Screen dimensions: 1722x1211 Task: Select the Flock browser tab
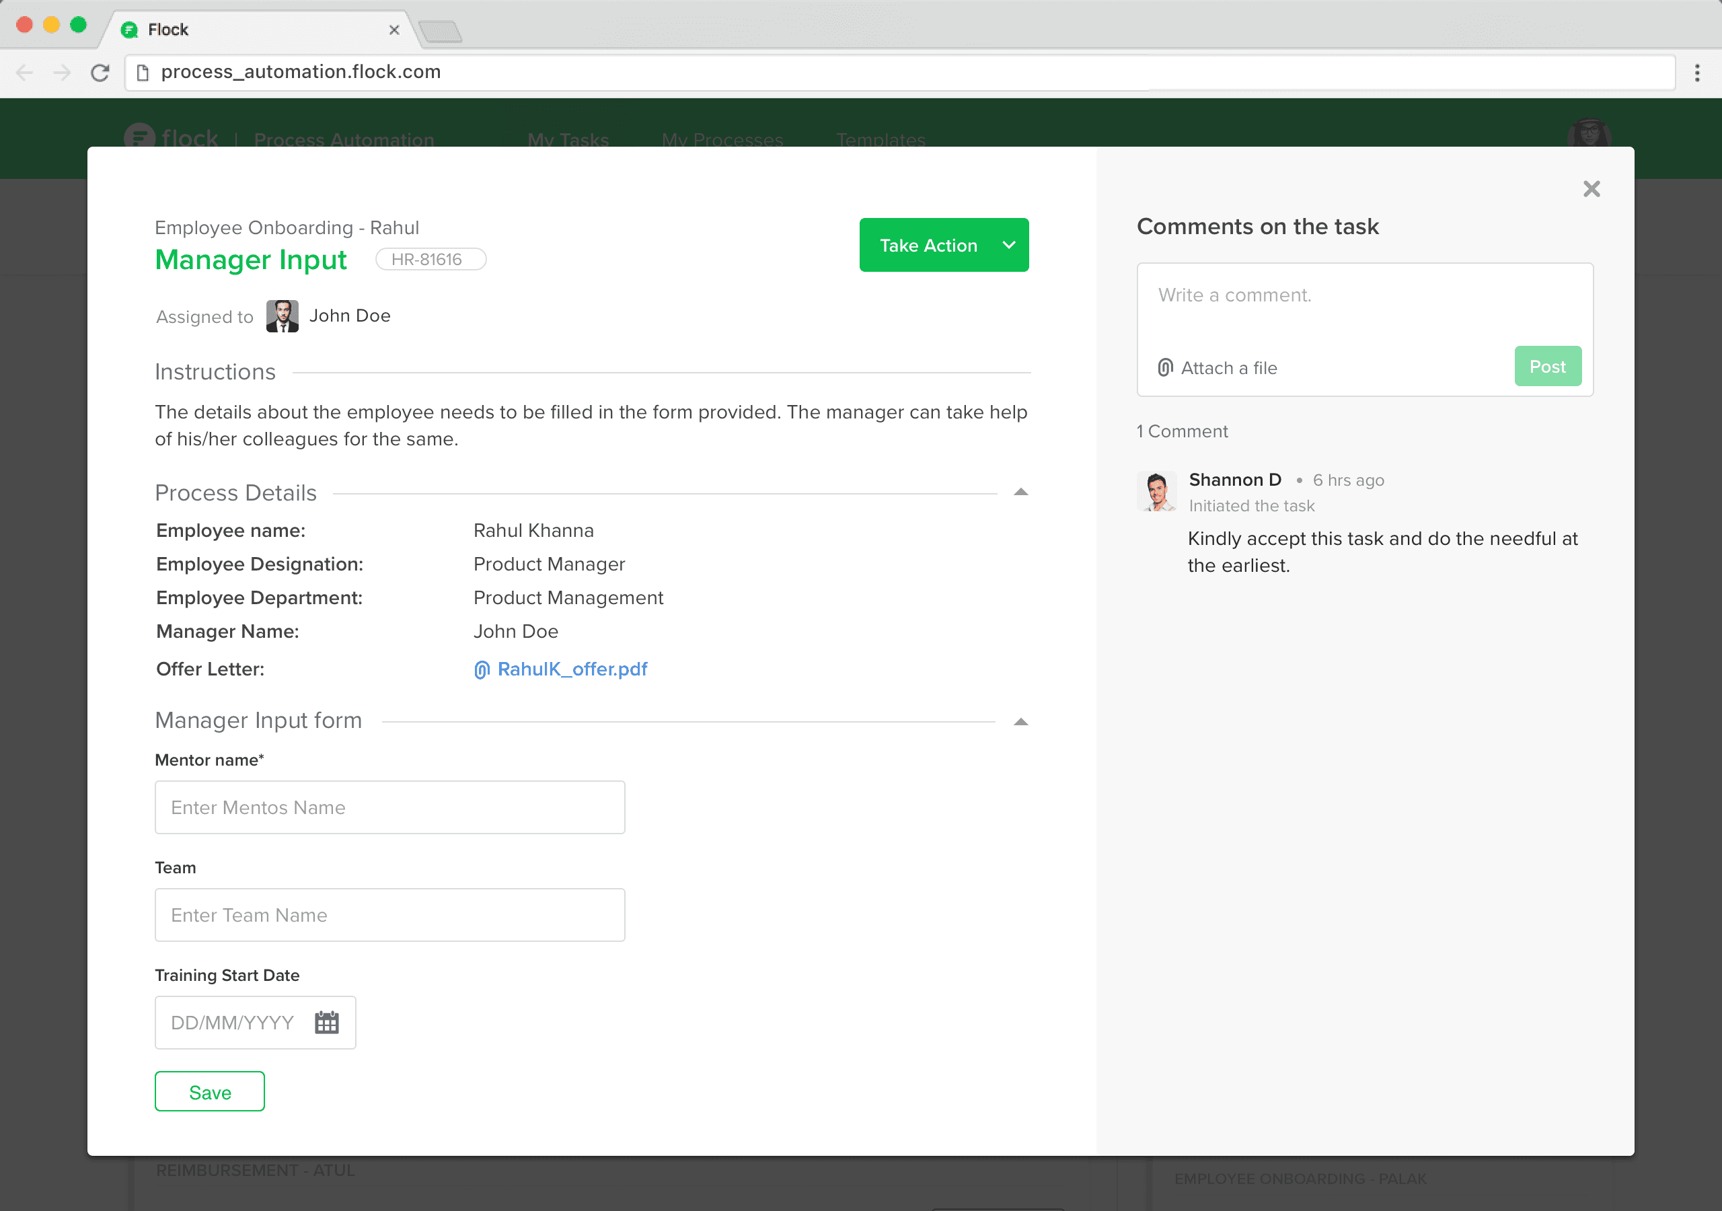(x=260, y=30)
